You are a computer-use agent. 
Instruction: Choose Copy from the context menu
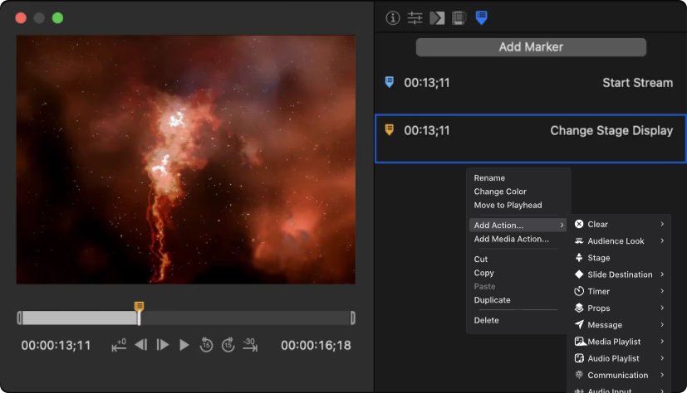tap(483, 273)
